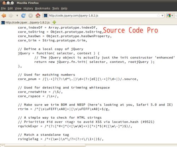Select the jquery-1.8.2.js tab
Image resolution: width=177 pixels, height=147 pixels.
tap(25, 22)
